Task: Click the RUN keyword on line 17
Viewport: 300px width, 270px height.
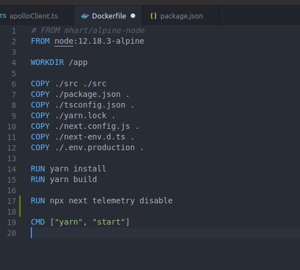Action: tap(38, 201)
